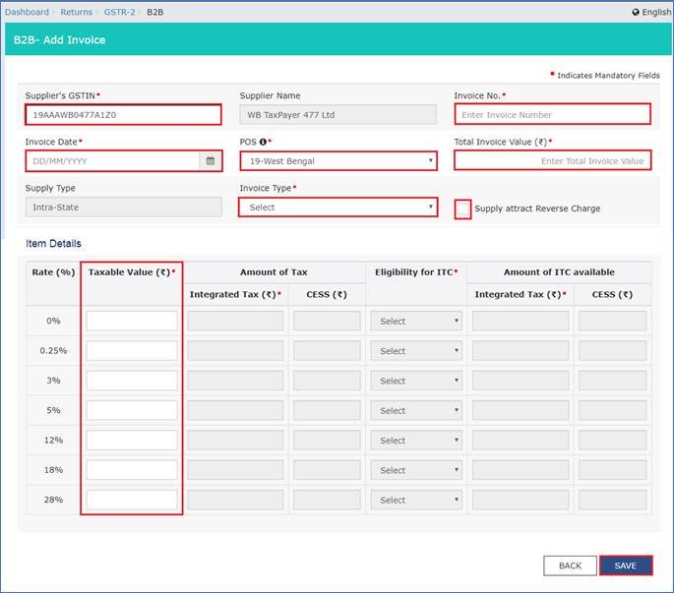Open the Invoice Date calendar picker
The image size is (674, 593).
[211, 161]
